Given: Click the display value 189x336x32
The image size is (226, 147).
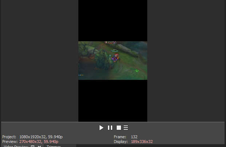Looking at the screenshot, I should tap(142, 142).
